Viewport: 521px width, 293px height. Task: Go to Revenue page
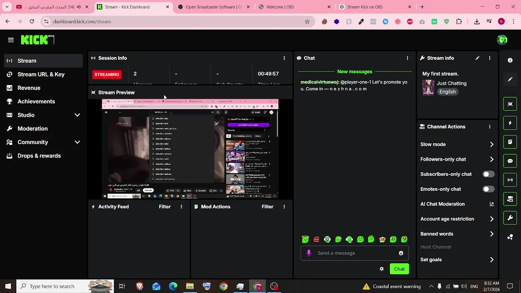pos(43,88)
